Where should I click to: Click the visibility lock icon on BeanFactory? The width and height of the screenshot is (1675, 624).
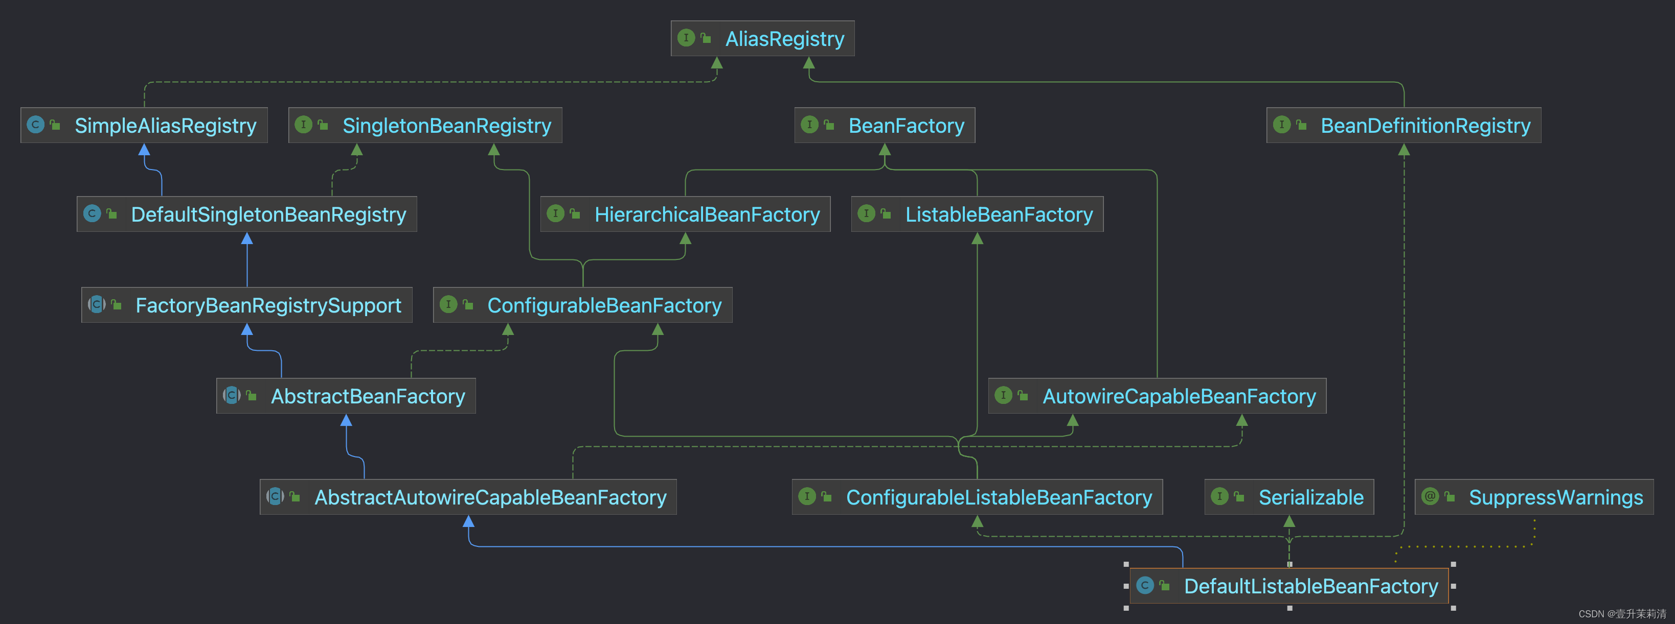coord(829,125)
